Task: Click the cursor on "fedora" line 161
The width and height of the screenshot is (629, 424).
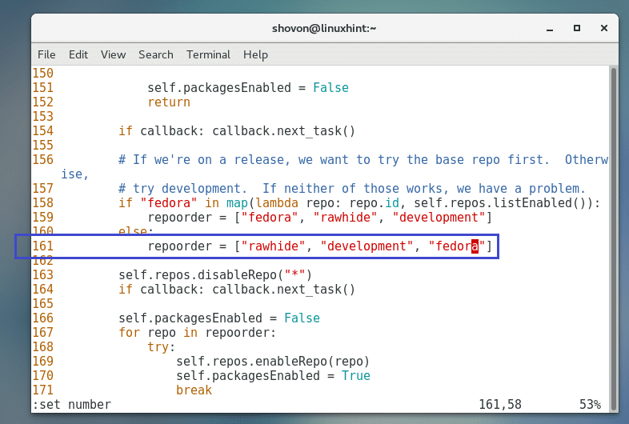Action: (x=475, y=246)
